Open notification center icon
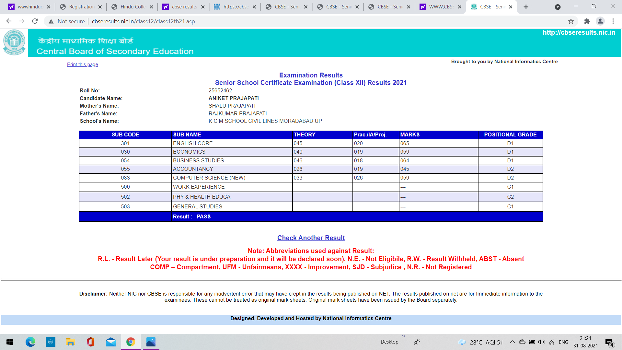Image resolution: width=622 pixels, height=350 pixels. click(x=609, y=342)
